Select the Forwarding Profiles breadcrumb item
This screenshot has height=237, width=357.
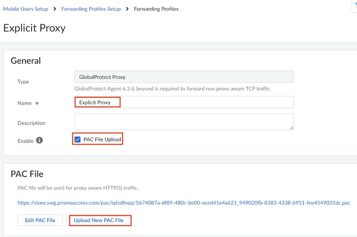[156, 9]
